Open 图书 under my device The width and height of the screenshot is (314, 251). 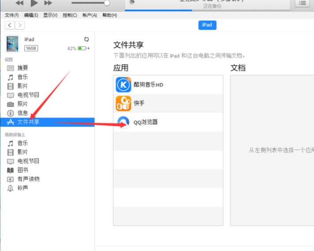click(23, 170)
